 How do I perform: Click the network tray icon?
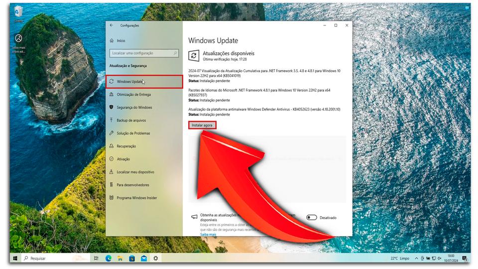click(434, 259)
